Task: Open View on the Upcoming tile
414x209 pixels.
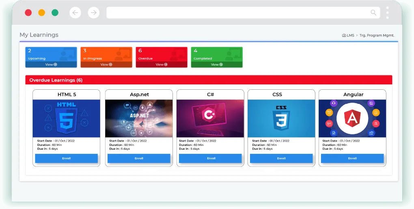Action: coord(51,65)
